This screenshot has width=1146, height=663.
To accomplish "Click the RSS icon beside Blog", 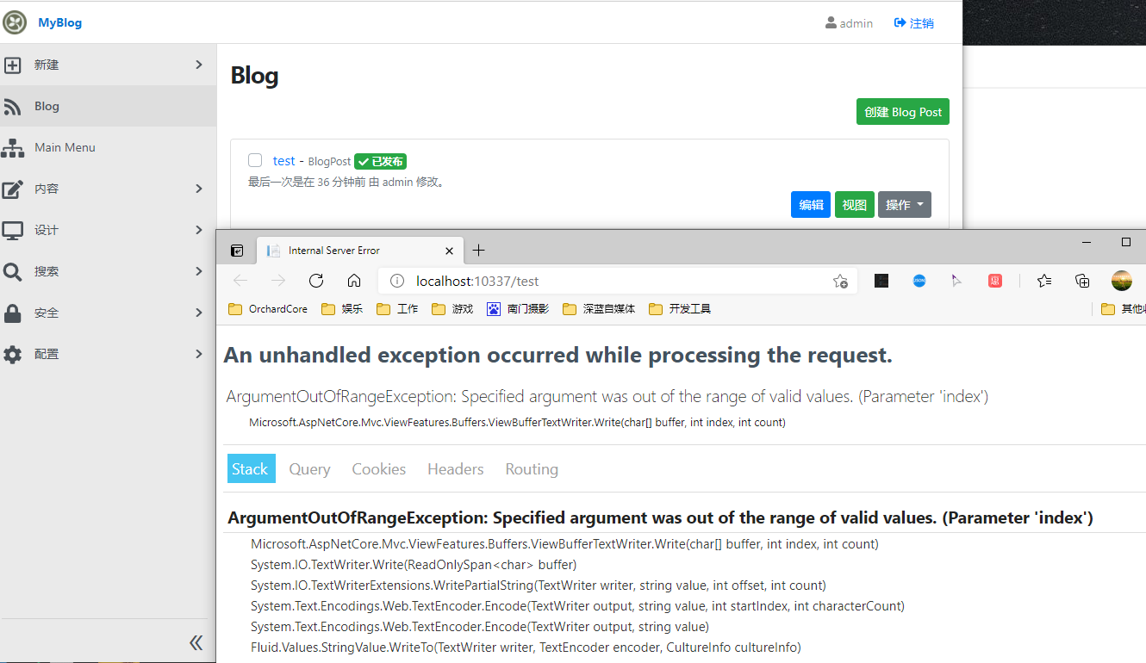I will [12, 107].
